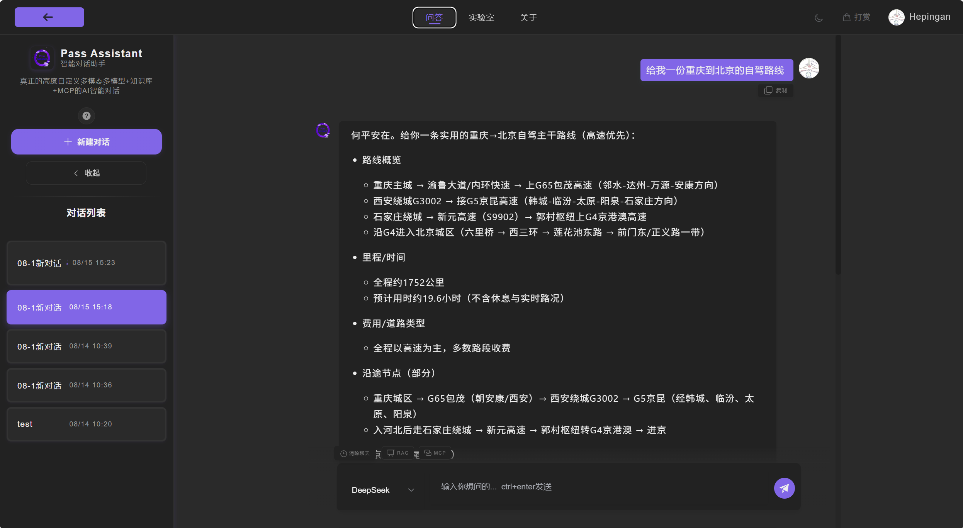Copy the user message with 复制
Viewport: 963px width, 528px height.
[x=776, y=90]
